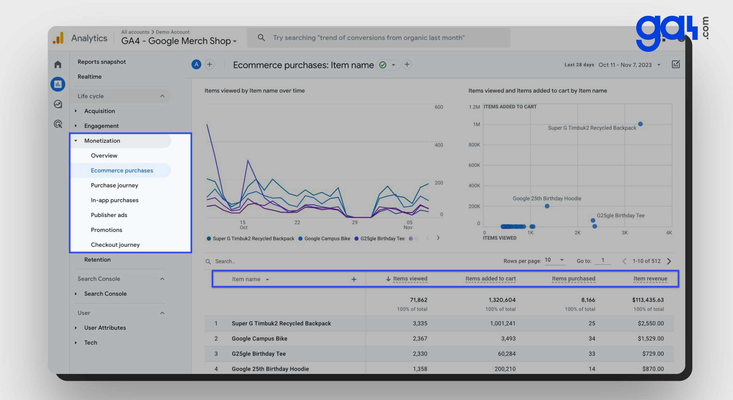The height and width of the screenshot is (400, 733).
Task: Go to previous table page arrow
Action: (x=624, y=261)
